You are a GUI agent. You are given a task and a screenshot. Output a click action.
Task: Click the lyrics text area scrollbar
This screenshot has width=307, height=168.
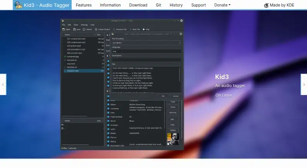click(x=180, y=74)
